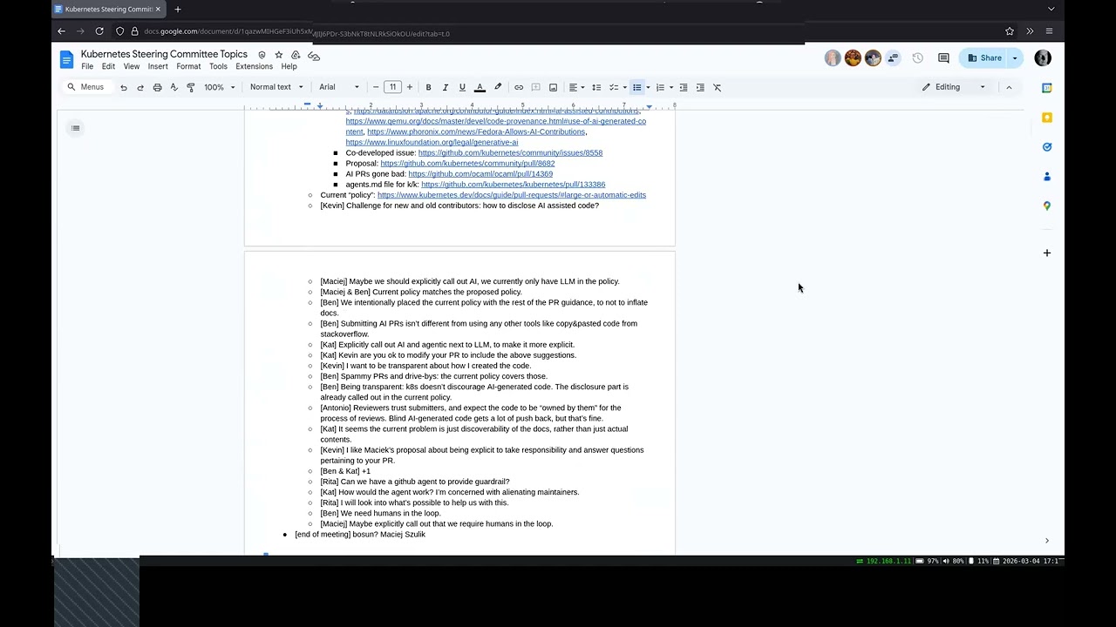Toggle bold formatting
This screenshot has height=627, width=1116.
[428, 87]
